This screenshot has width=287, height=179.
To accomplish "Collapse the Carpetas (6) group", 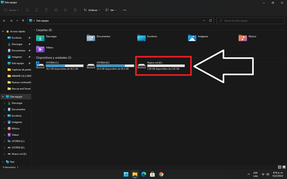I will coord(34,30).
